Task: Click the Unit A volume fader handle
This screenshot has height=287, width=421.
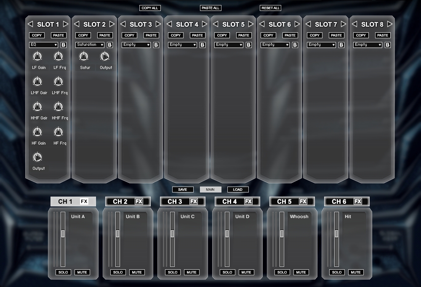Action: pos(63,234)
